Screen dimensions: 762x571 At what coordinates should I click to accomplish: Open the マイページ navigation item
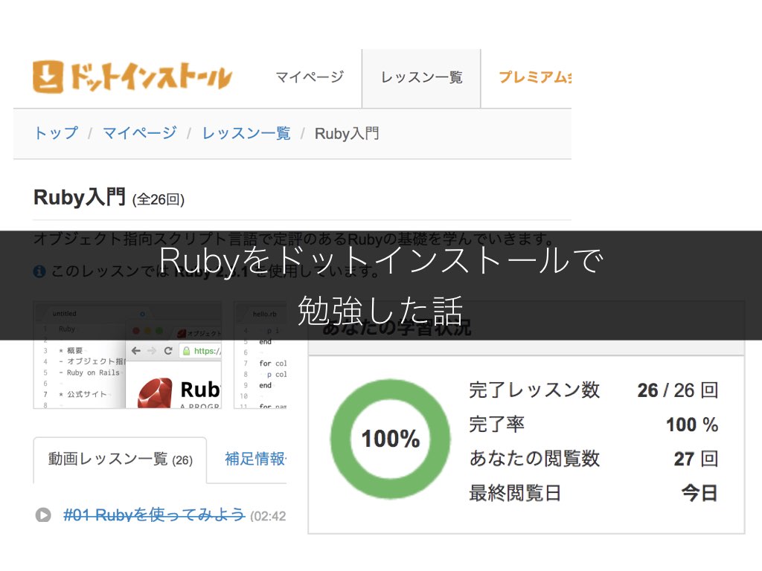310,77
